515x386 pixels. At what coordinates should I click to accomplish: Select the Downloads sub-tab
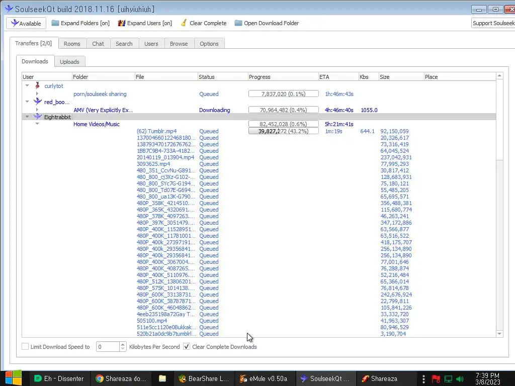click(35, 61)
